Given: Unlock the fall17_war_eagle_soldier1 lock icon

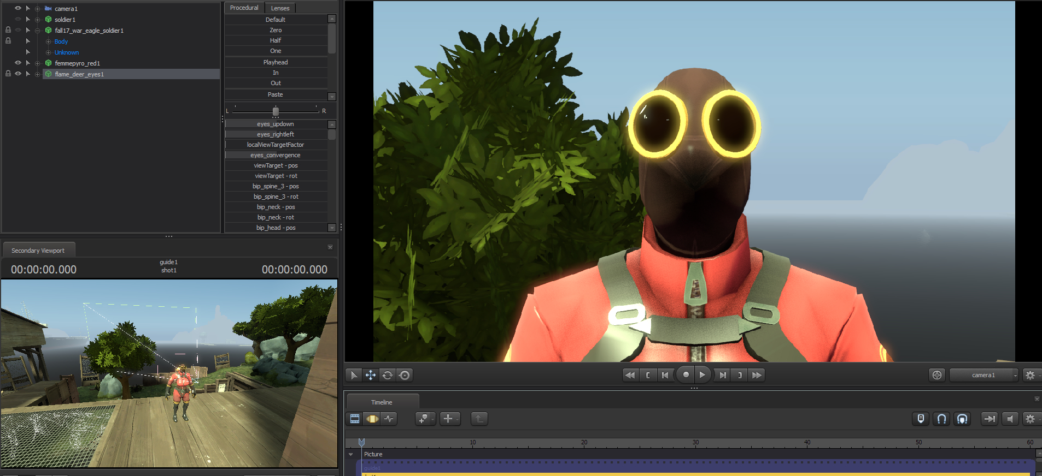Looking at the screenshot, I should (x=8, y=30).
